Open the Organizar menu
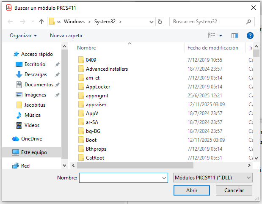This screenshot has width=262, height=204. point(23,36)
